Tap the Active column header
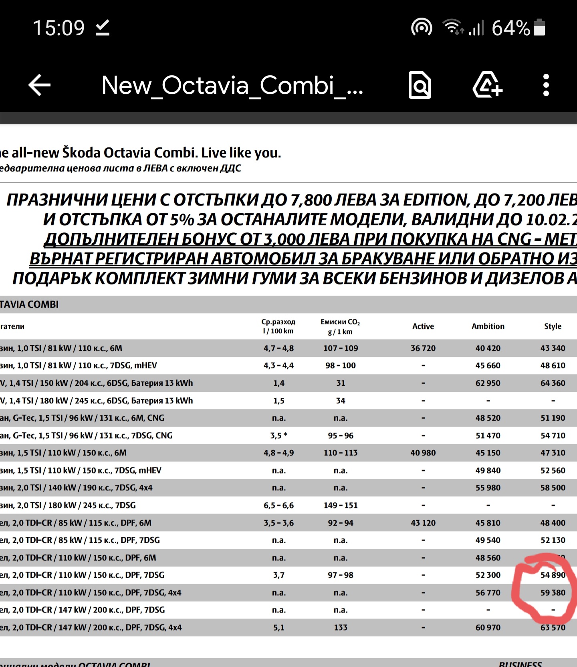Screen dimensions: 577x667 423,326
